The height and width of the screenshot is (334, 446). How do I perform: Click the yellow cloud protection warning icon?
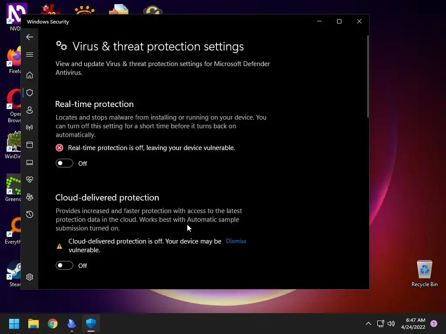(59, 246)
